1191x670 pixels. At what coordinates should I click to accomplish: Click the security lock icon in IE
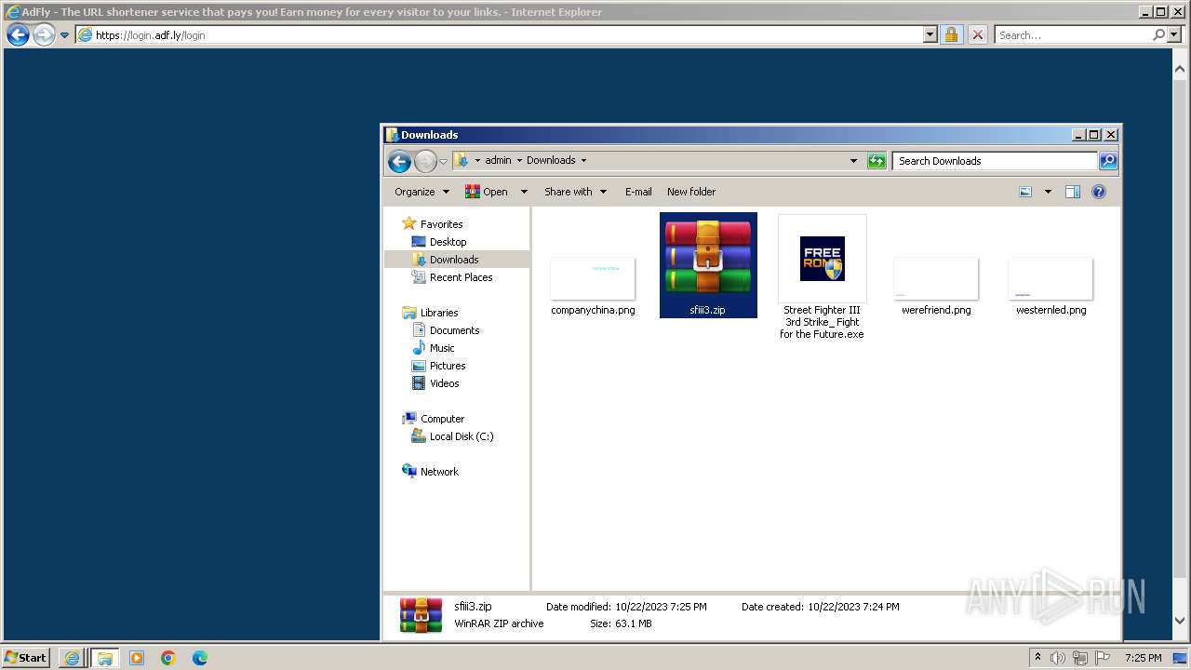[x=951, y=35]
